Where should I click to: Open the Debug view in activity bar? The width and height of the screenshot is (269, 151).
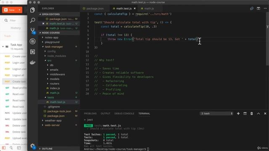click(x=32, y=41)
